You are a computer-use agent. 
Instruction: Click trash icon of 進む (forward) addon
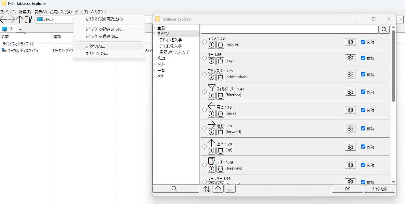point(220,132)
